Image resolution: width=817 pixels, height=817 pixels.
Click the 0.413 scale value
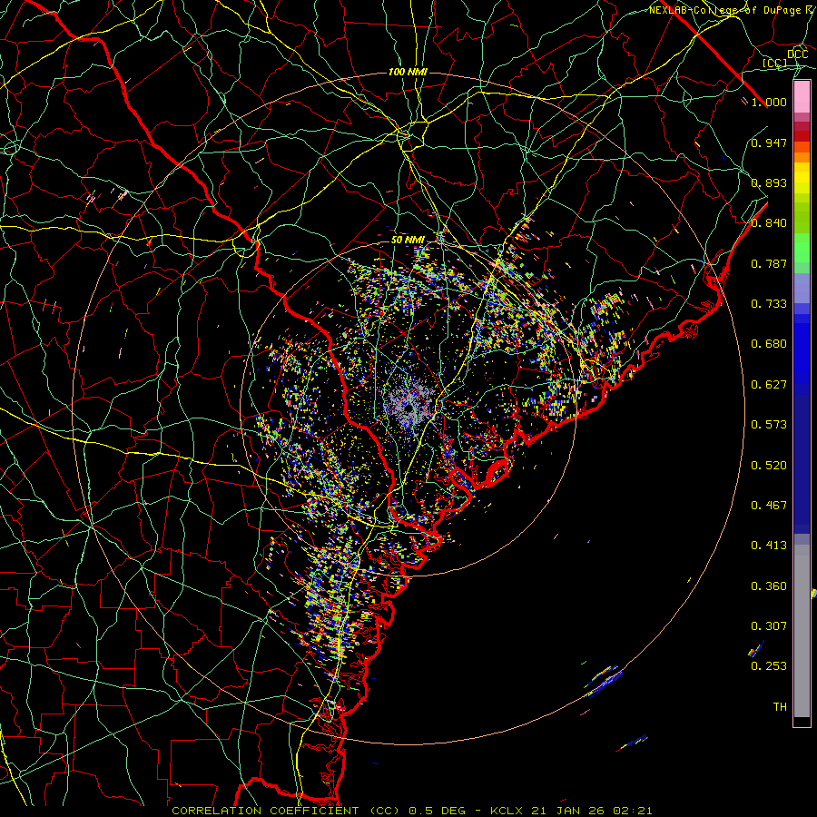[x=769, y=546]
